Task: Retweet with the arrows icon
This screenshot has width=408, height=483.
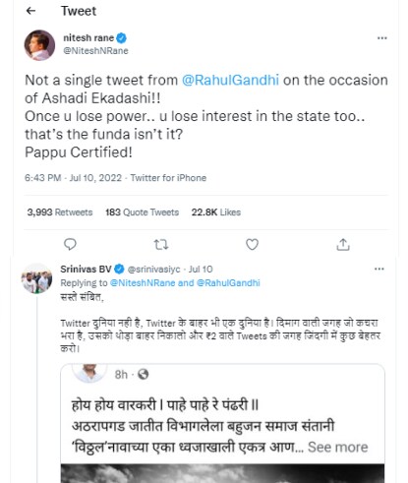Action: tap(161, 244)
